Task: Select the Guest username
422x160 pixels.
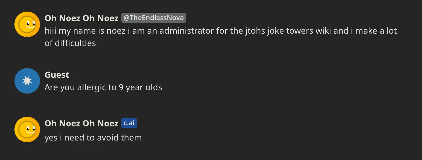Action: [57, 75]
